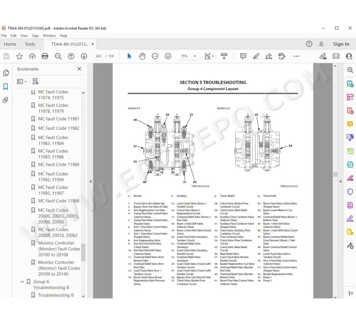Select the Highlight text tool
This screenshot has width=356, height=323.
pos(256,56)
